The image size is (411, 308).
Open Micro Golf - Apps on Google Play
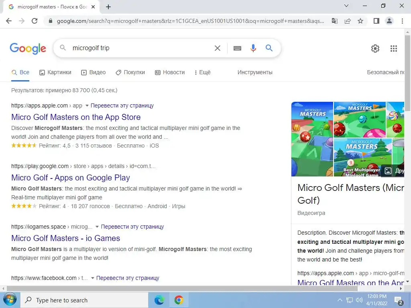[x=71, y=178]
